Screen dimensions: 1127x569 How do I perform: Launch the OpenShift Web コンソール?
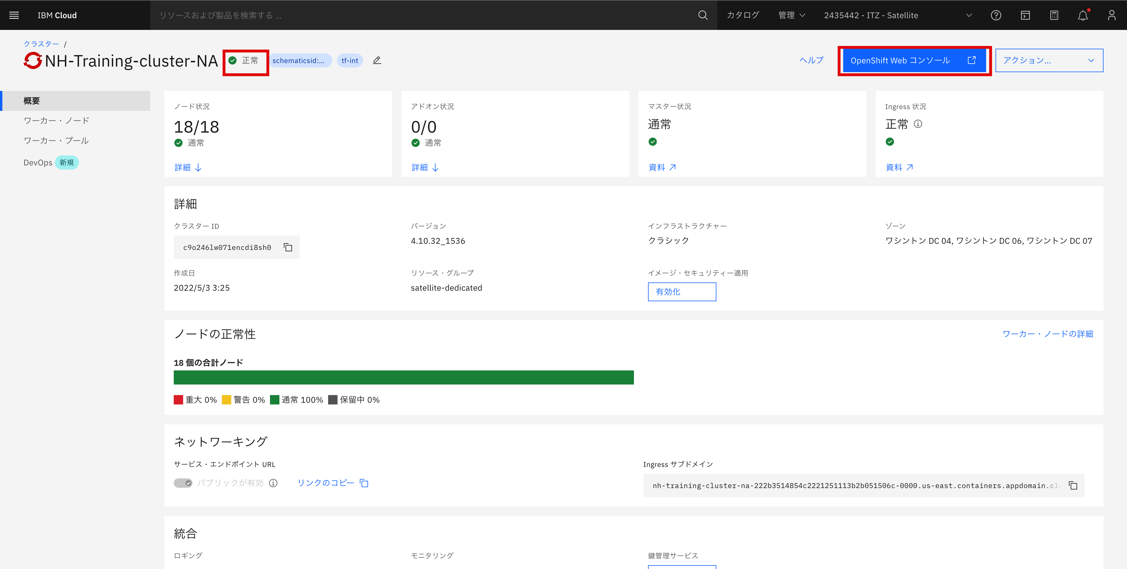coord(914,60)
